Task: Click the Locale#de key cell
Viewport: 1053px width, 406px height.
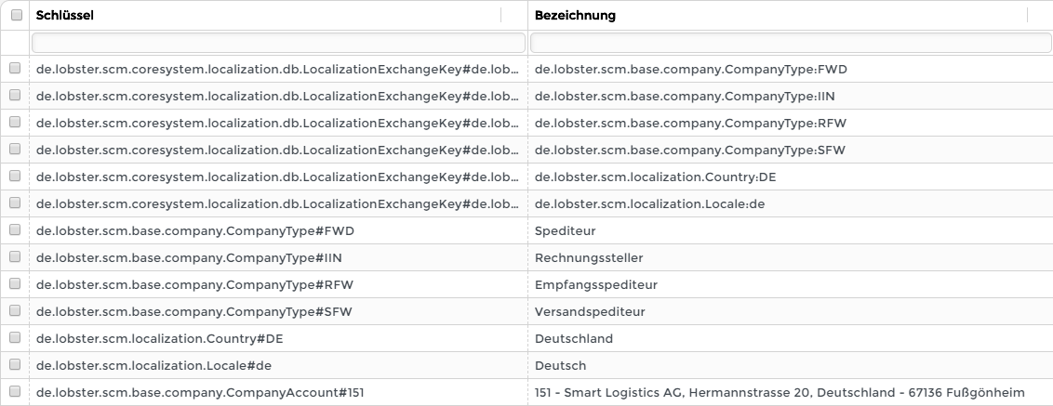Action: [153, 366]
